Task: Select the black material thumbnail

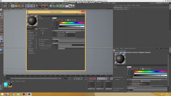Action: coord(10,85)
